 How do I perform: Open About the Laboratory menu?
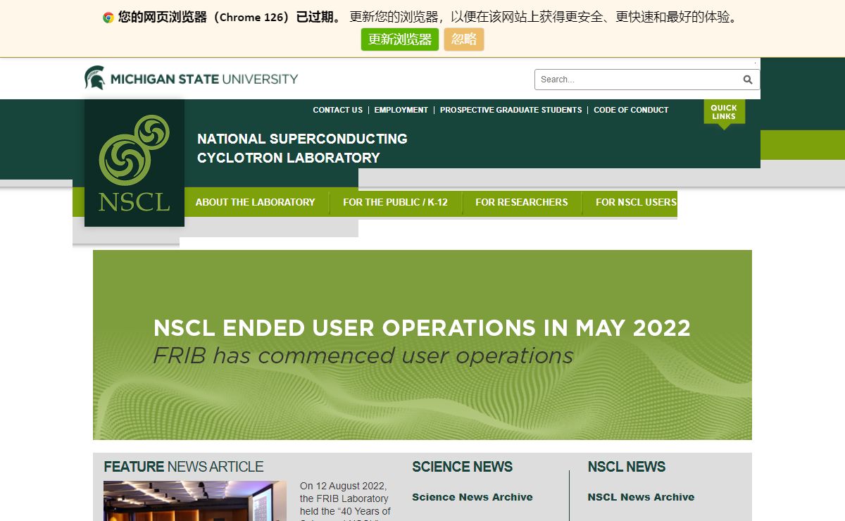pyautogui.click(x=255, y=202)
